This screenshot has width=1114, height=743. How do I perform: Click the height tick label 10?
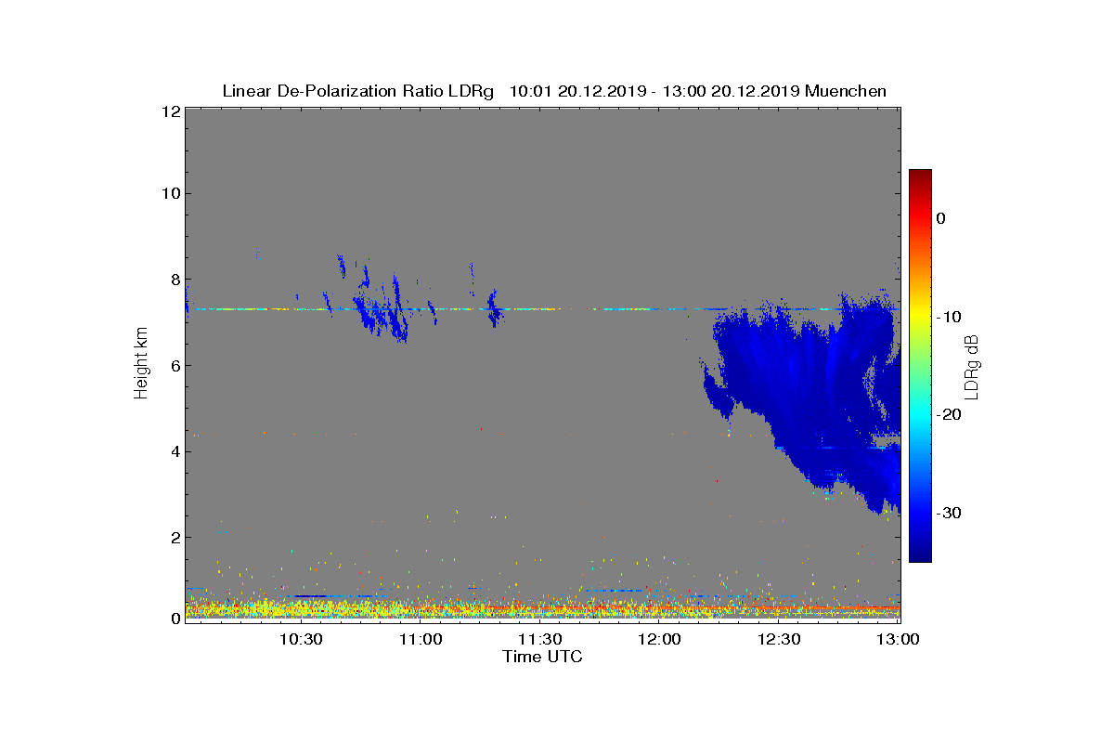point(170,193)
